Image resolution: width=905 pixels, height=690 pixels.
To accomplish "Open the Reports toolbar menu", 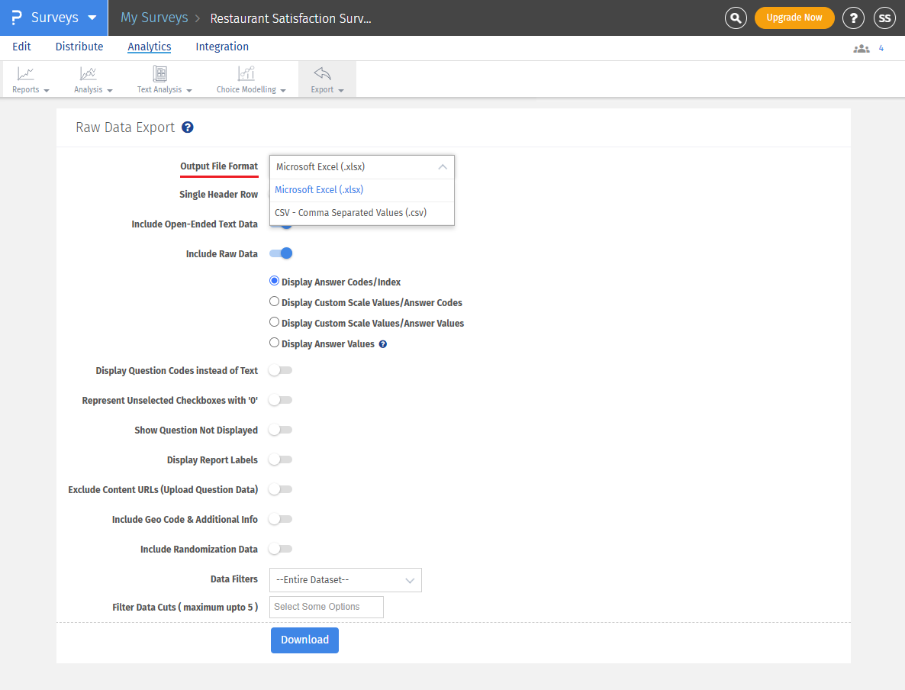I will [x=28, y=79].
